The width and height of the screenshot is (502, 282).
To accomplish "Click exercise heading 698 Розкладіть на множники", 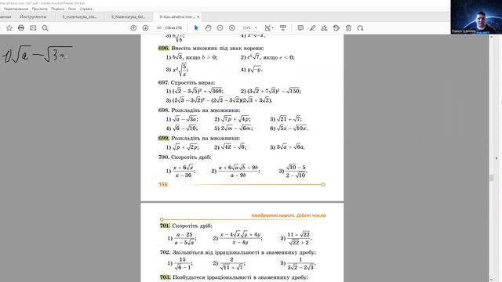I will [x=199, y=110].
